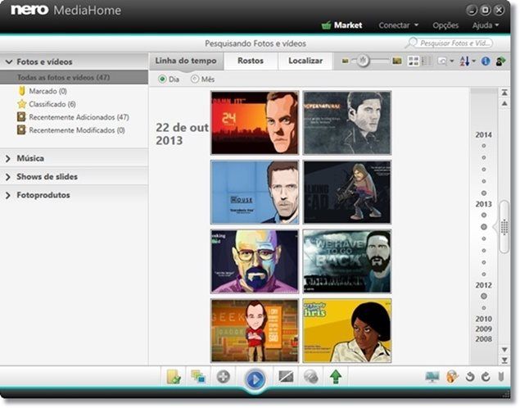Viewport: 520px width, 408px height.
Task: Jump to 2014 in the timeline
Action: [483, 134]
